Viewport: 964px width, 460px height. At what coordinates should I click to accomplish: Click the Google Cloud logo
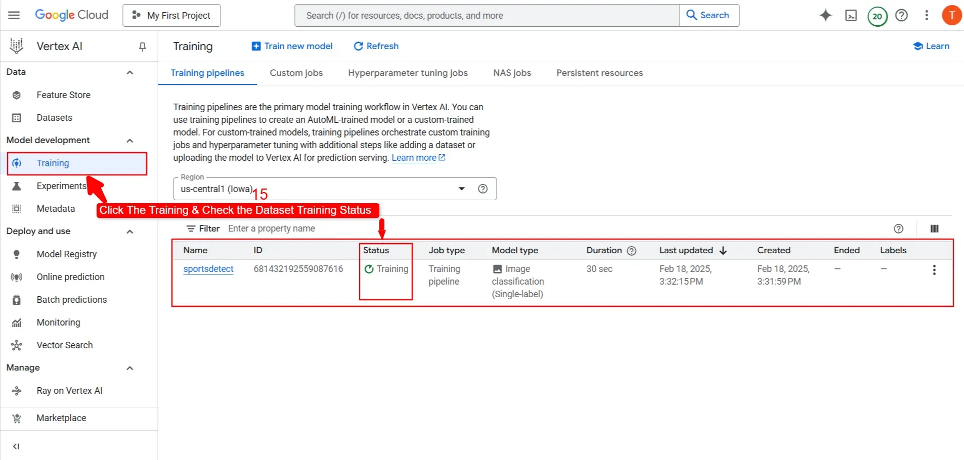coord(71,15)
